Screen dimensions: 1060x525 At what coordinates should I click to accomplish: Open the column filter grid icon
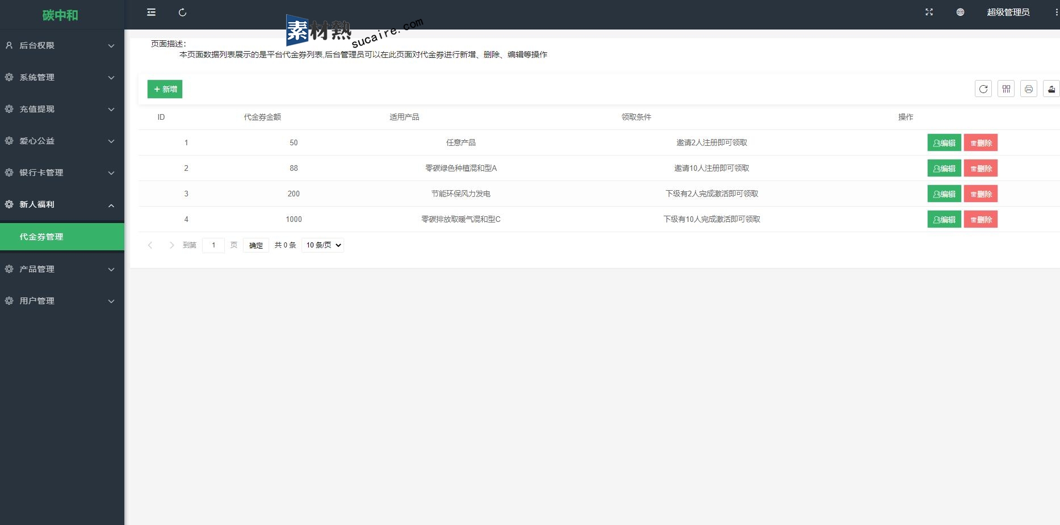(x=1006, y=89)
